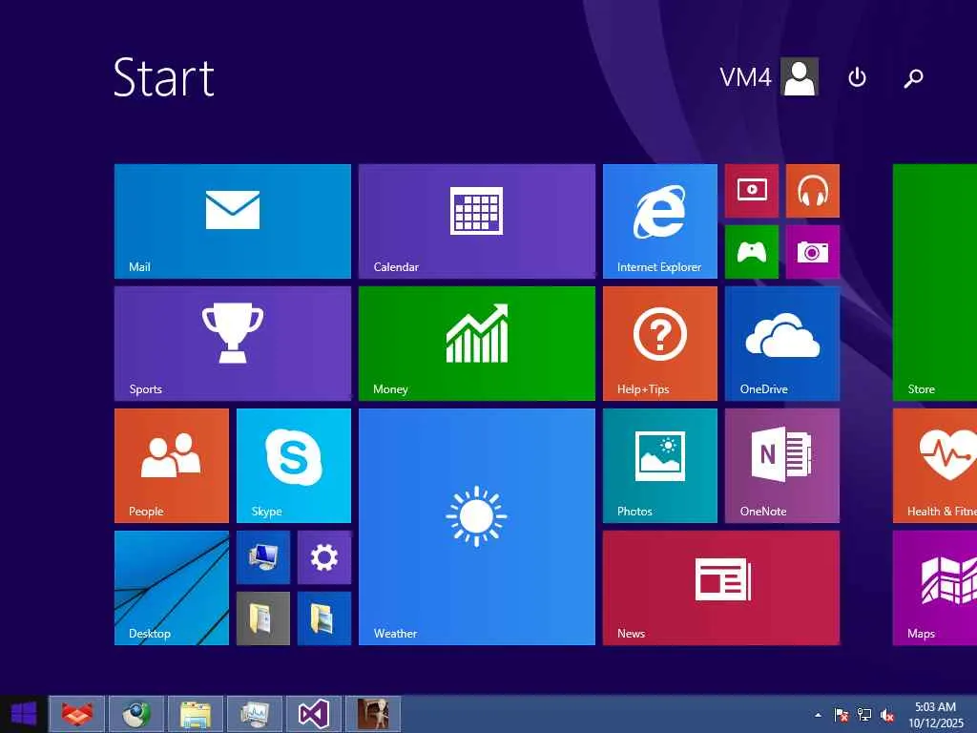Open the Photos tile
Image resolution: width=977 pixels, height=733 pixels.
[660, 466]
